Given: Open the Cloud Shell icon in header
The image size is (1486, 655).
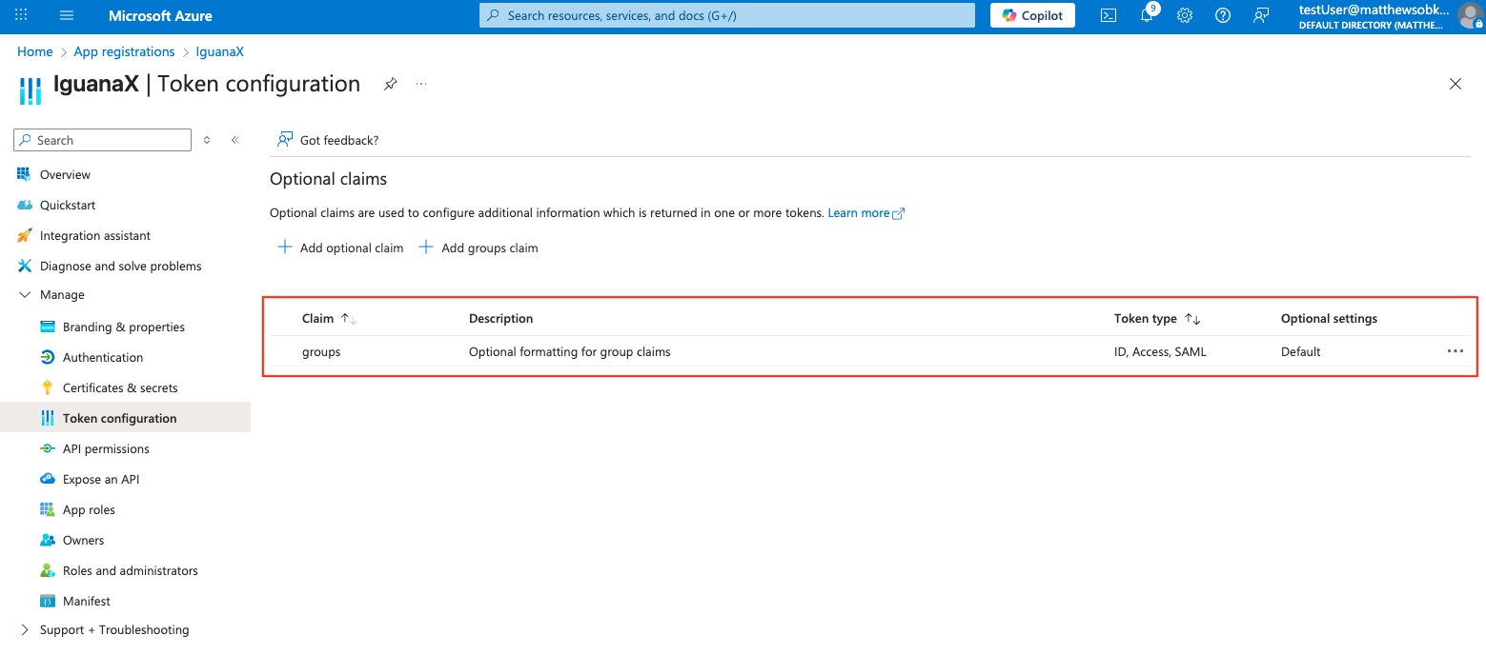Looking at the screenshot, I should click(1109, 15).
